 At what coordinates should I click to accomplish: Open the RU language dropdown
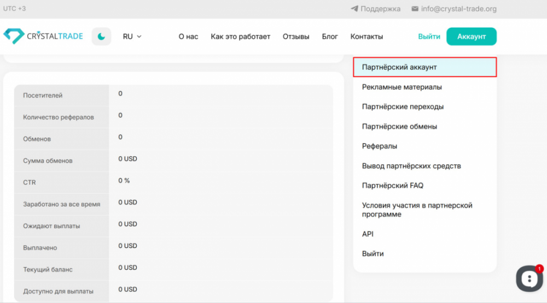click(132, 37)
